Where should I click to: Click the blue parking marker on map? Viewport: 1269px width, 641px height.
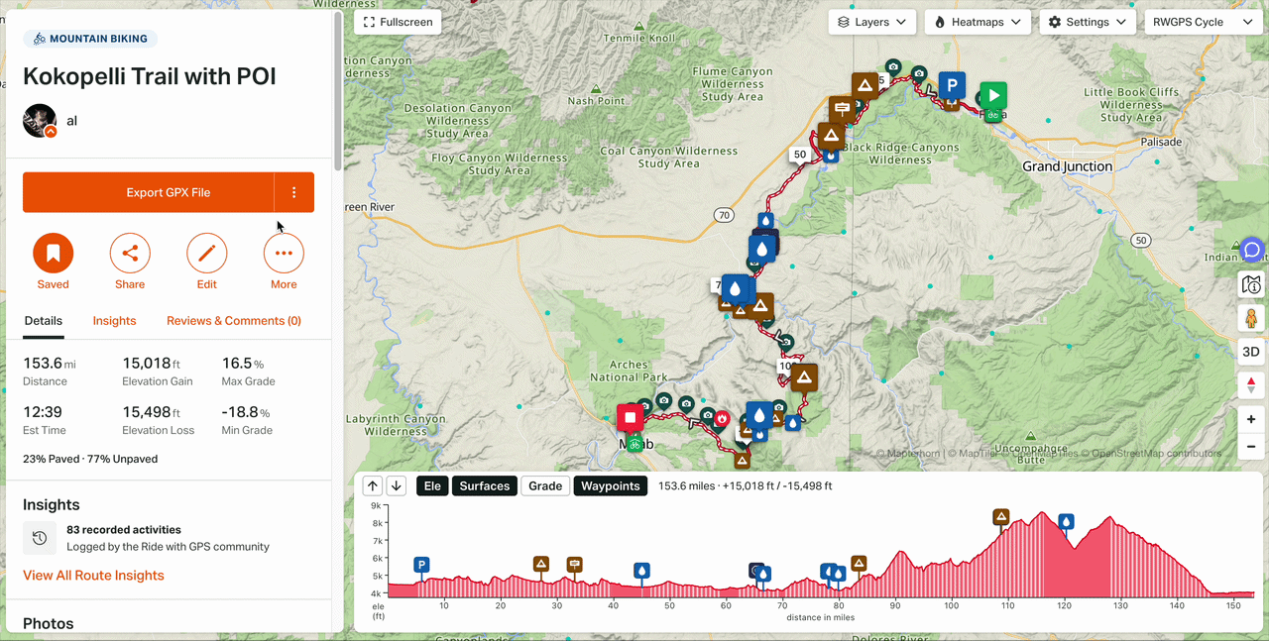[x=952, y=85]
